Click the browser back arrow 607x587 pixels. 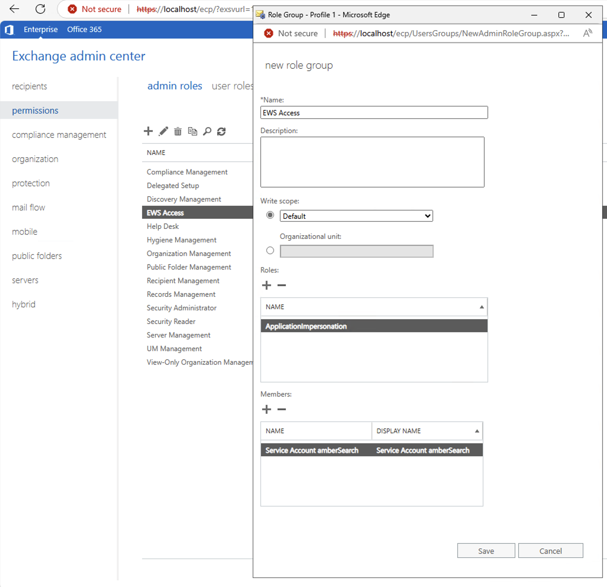coord(14,9)
